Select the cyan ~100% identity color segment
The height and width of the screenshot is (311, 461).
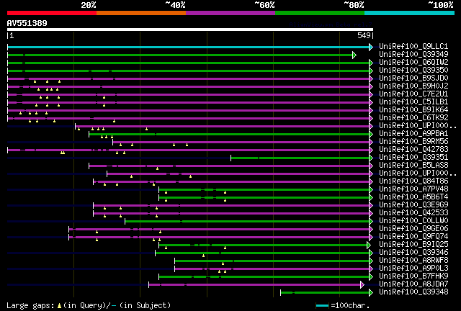[410, 13]
